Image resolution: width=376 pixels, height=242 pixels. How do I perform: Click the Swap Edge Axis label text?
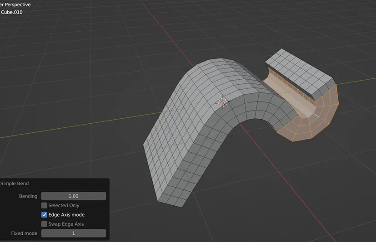point(66,224)
